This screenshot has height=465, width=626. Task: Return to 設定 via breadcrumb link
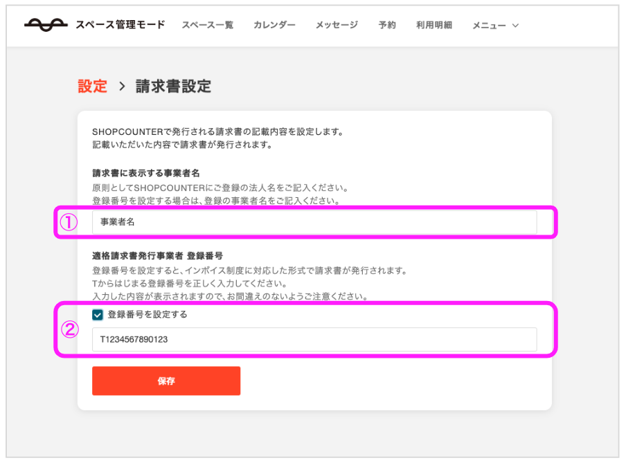pos(93,86)
